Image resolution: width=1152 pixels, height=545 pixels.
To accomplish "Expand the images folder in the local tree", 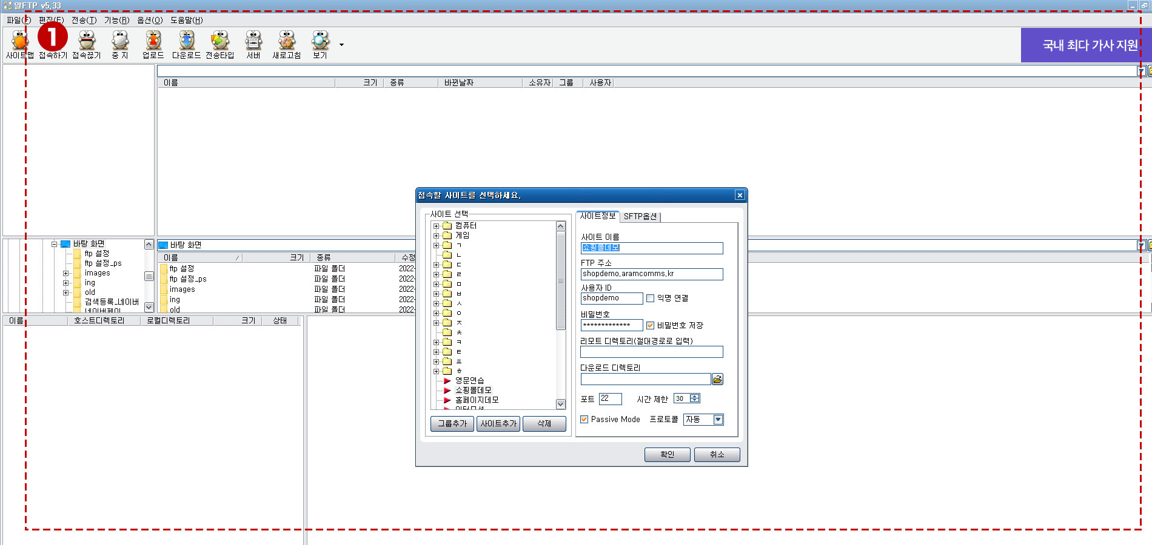I will 66,273.
